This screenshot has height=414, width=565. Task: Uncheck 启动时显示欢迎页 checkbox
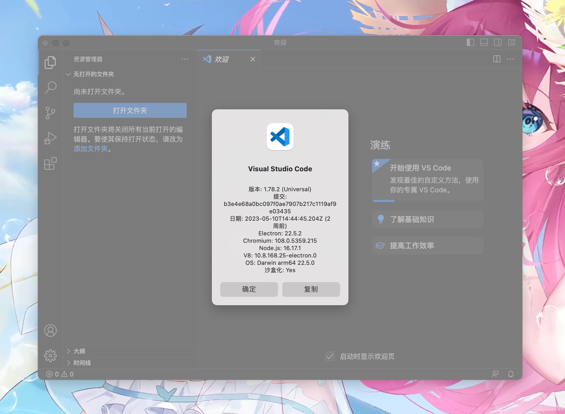(330, 356)
